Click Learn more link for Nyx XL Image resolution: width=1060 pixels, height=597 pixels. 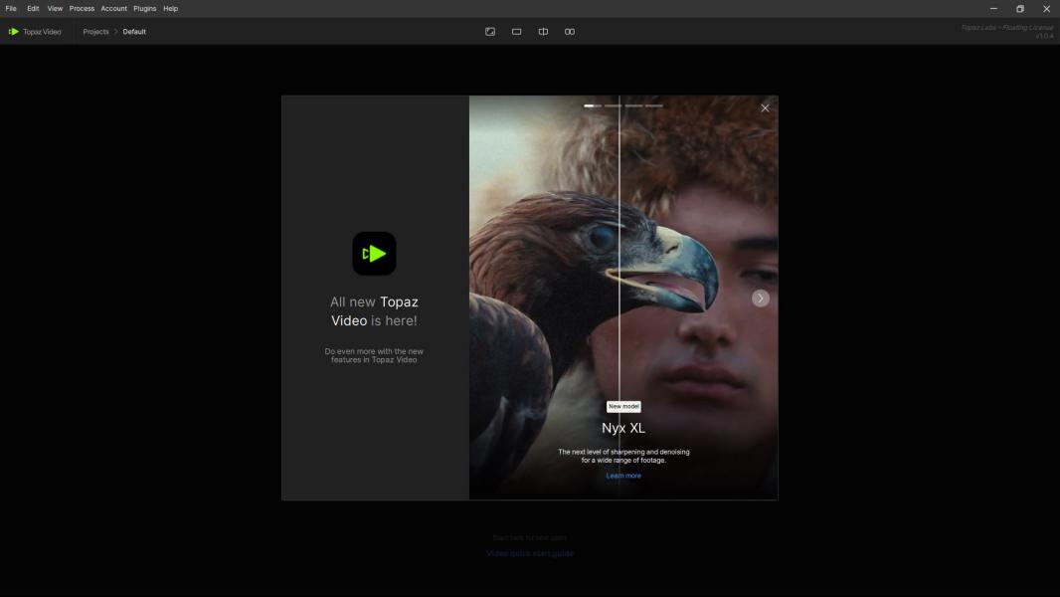point(623,476)
